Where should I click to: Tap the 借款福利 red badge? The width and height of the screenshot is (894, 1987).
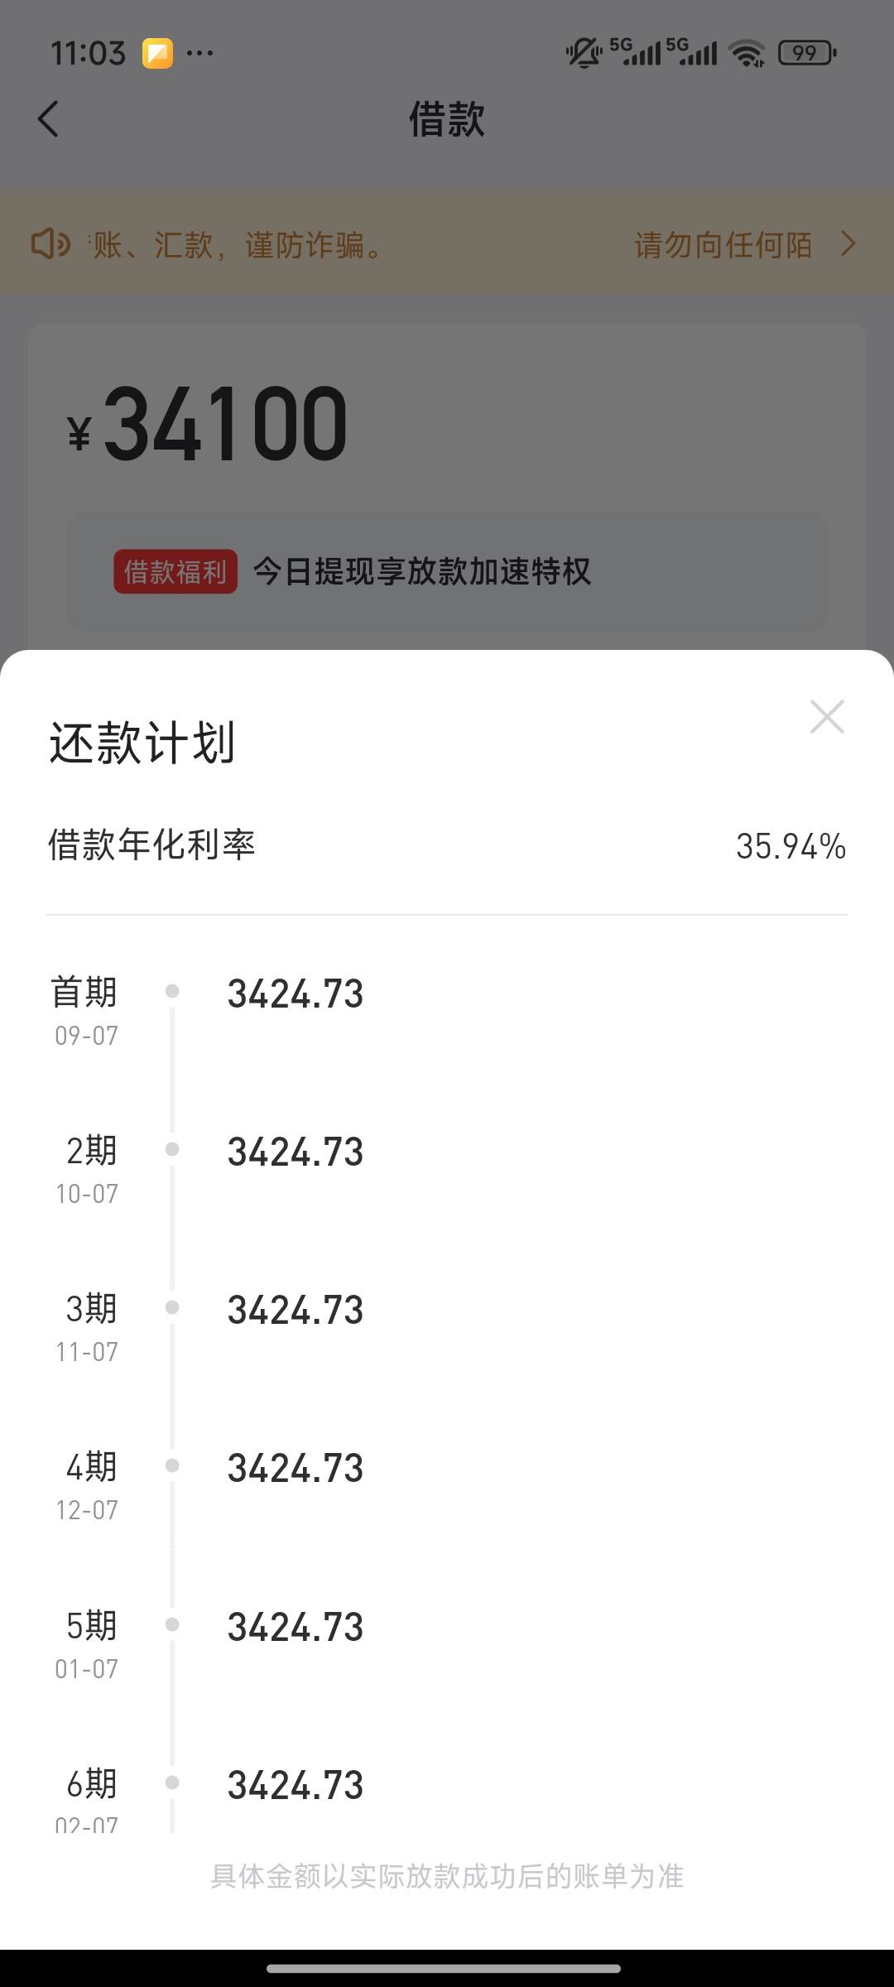(x=175, y=571)
